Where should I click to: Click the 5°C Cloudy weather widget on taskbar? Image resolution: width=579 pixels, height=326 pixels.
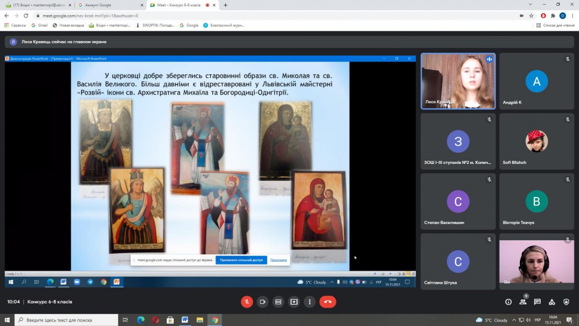(x=492, y=320)
